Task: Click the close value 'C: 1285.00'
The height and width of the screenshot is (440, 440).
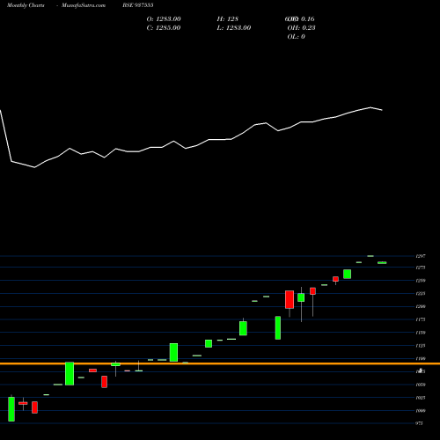Action: (164, 28)
